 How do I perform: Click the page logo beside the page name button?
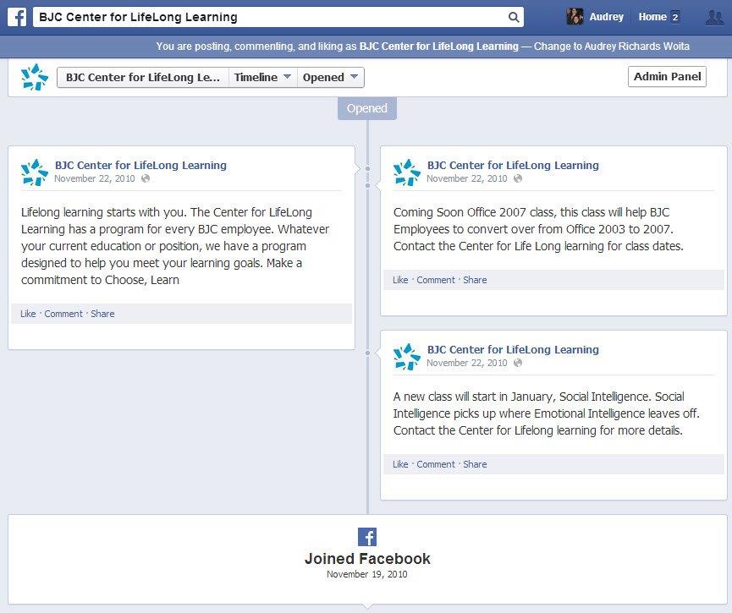click(x=35, y=77)
